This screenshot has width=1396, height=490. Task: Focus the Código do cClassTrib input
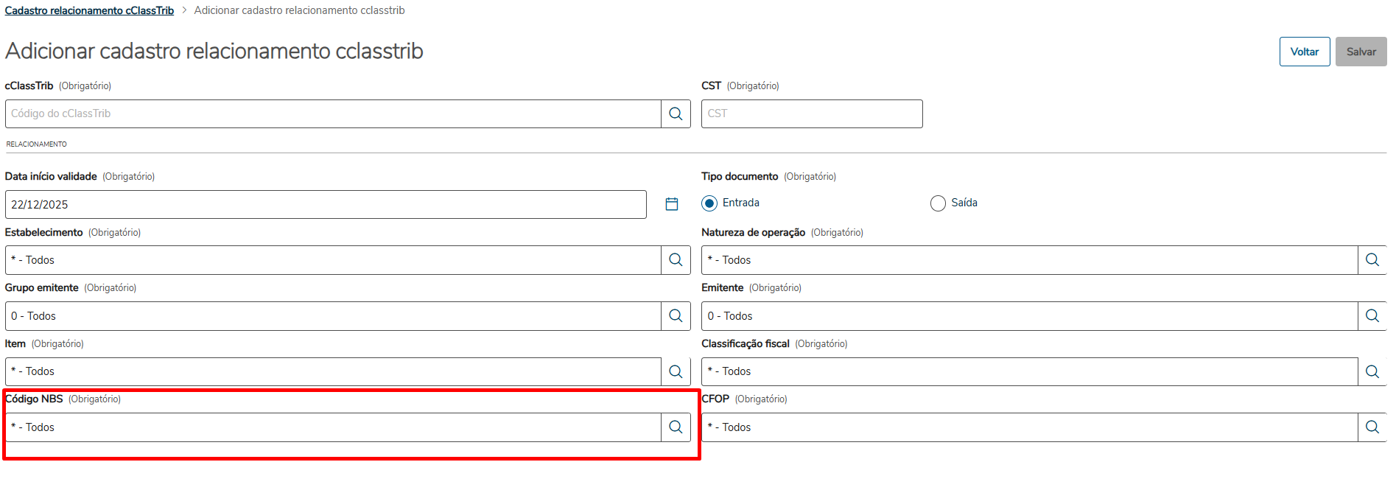click(x=332, y=113)
